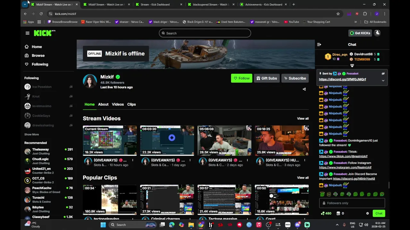This screenshot has width=410, height=230.
Task: Click the chat scrollbar
Action: pos(389,185)
